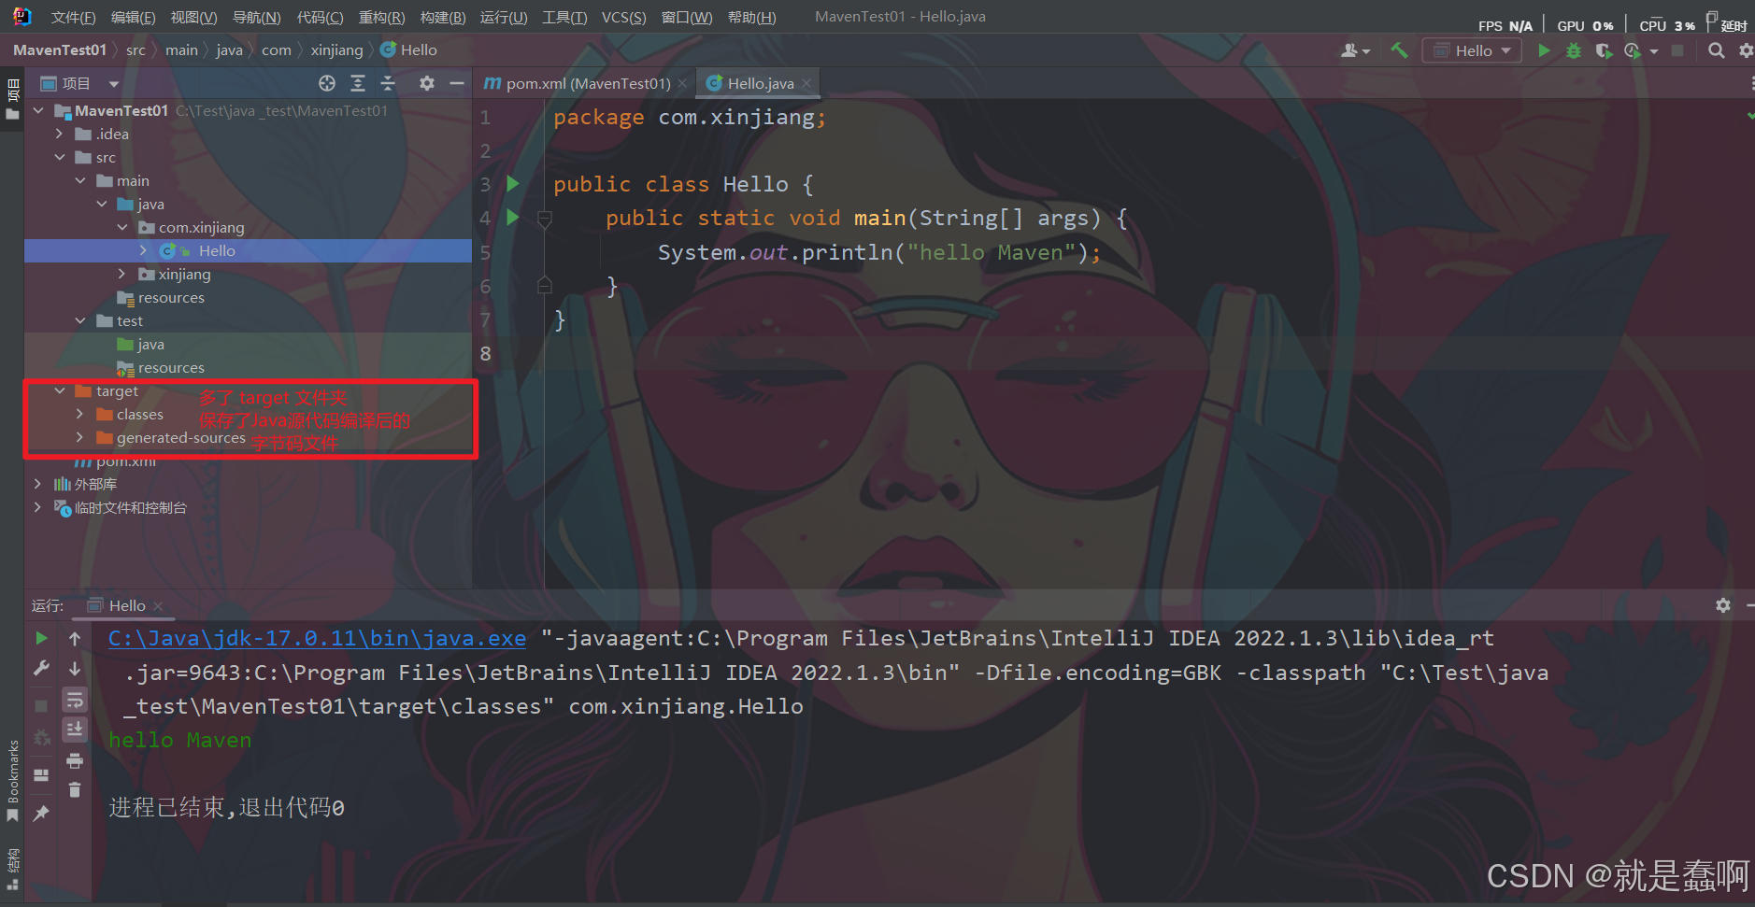This screenshot has width=1755, height=907.
Task: Click Hello class in the breadcrumb bar
Action: pos(408,50)
